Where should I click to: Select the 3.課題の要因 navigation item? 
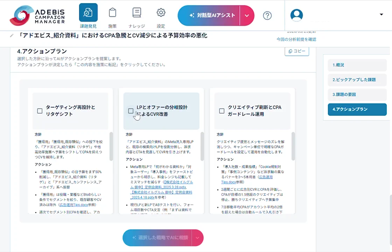357,94
